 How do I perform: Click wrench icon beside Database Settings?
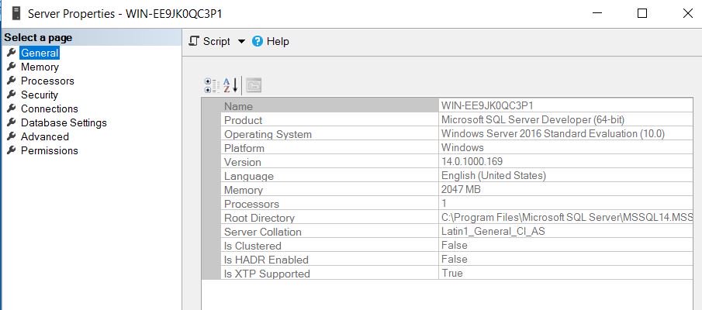point(12,122)
